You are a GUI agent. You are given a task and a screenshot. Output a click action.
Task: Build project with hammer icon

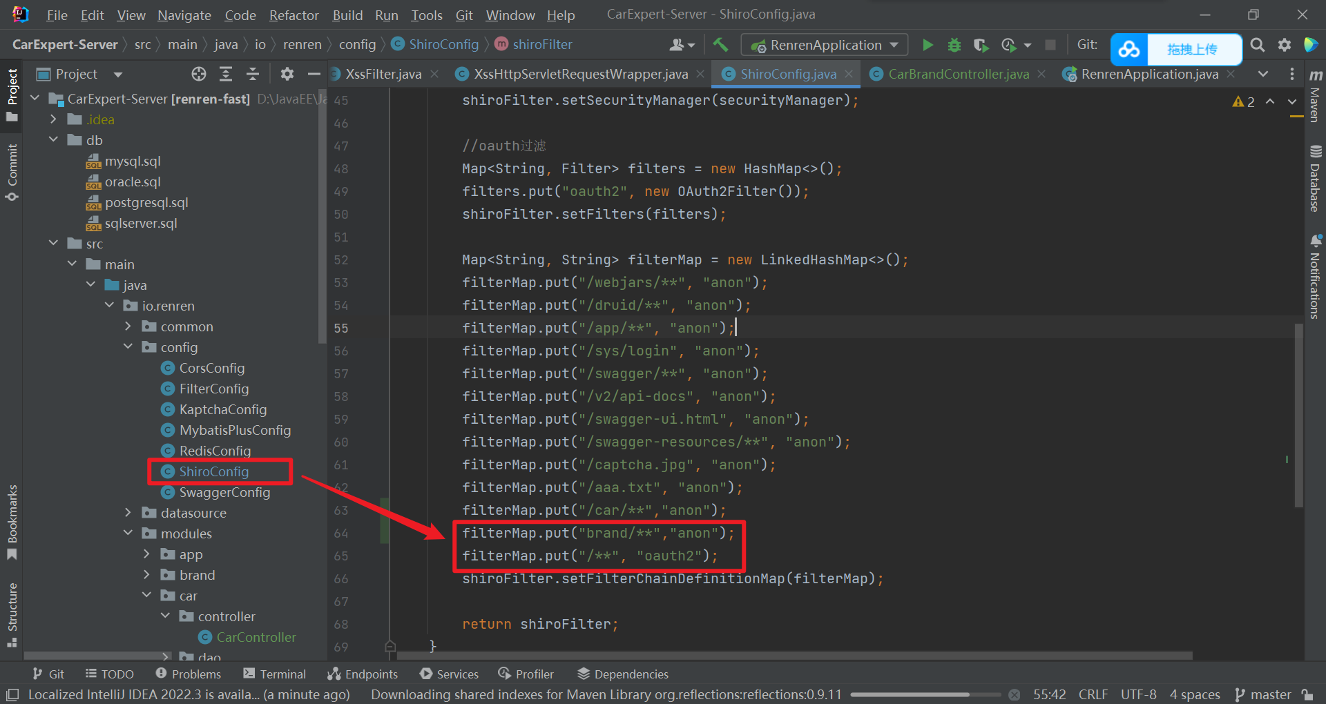pyautogui.click(x=720, y=45)
